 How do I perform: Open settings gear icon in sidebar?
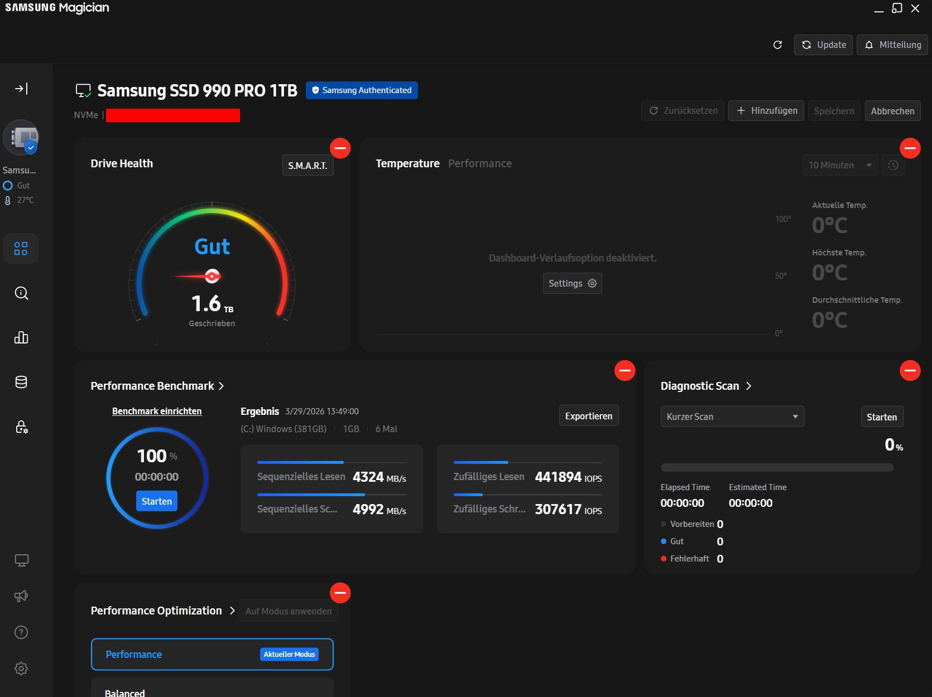coord(21,669)
